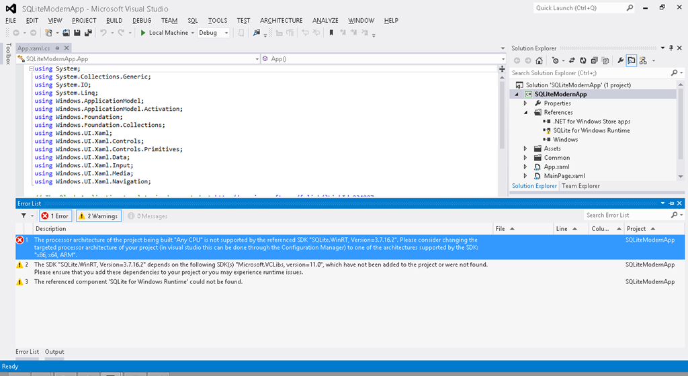
Task: Pin the App.xaml.cs tab
Action: coord(58,48)
